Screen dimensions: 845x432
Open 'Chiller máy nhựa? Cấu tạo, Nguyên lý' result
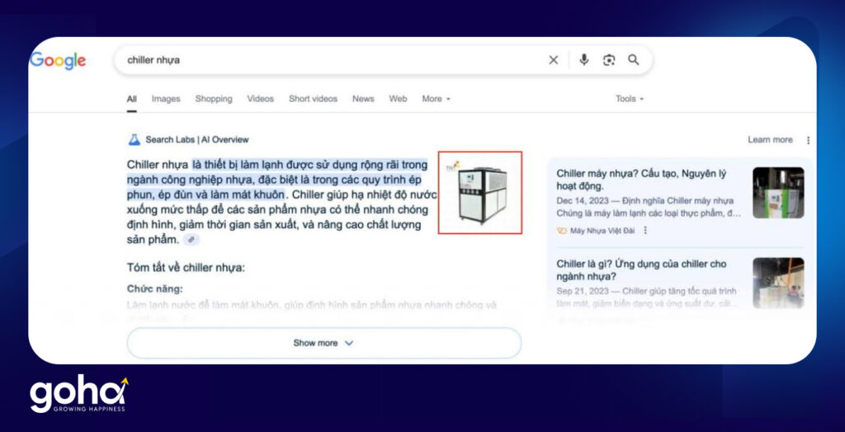pos(642,180)
